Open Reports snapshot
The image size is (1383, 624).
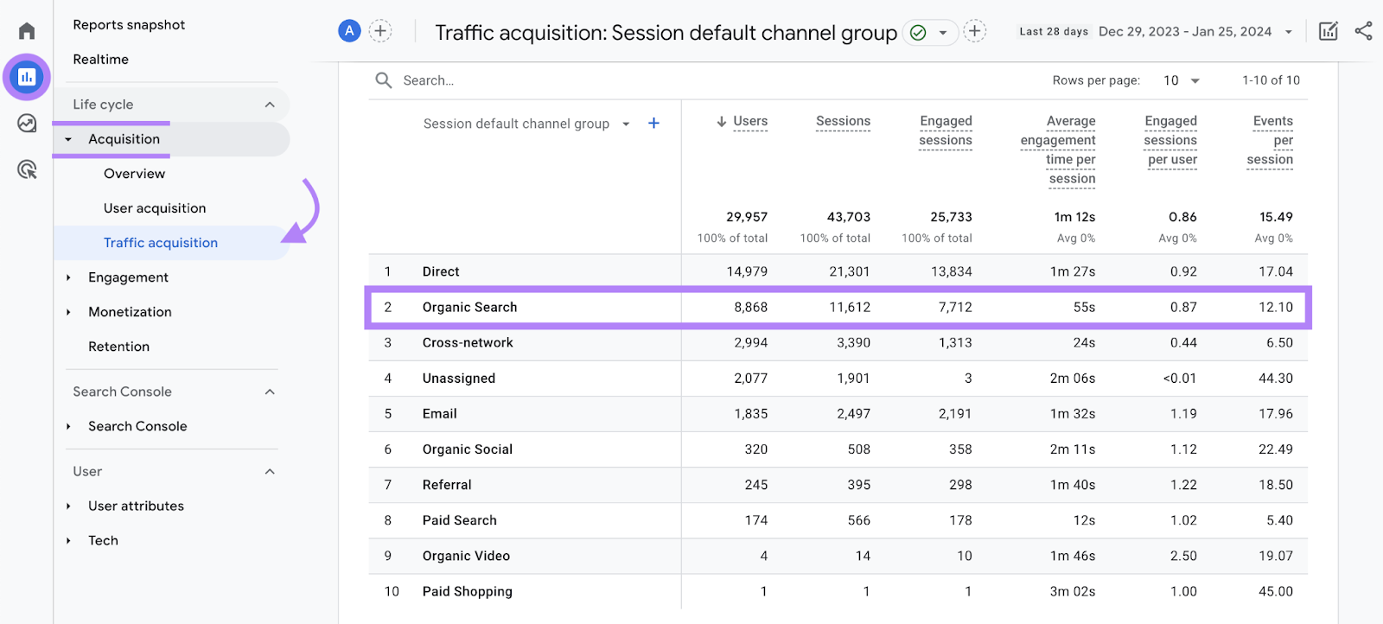click(129, 25)
